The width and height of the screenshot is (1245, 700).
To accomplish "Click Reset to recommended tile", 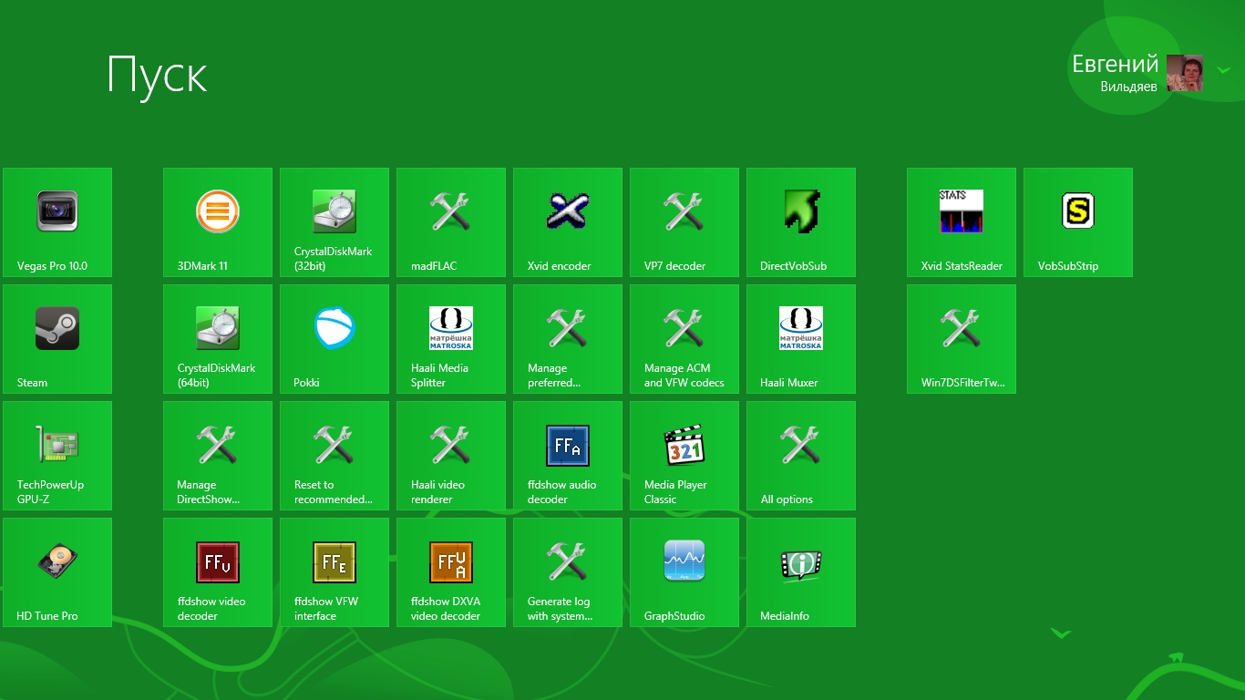I will pyautogui.click(x=334, y=456).
